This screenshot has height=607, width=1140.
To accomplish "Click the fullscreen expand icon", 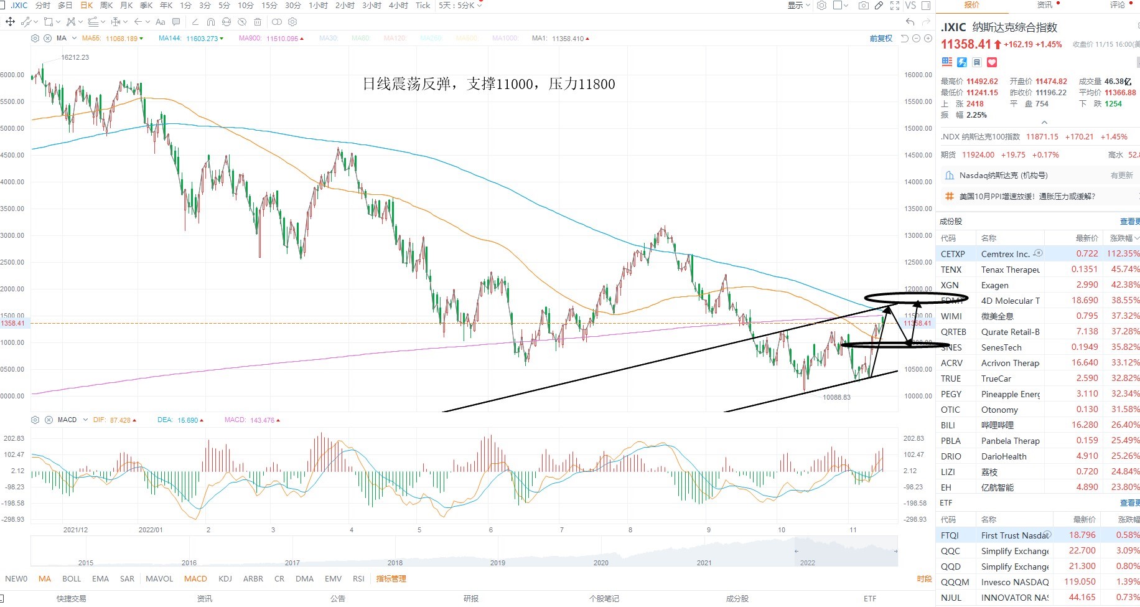I will [895, 6].
